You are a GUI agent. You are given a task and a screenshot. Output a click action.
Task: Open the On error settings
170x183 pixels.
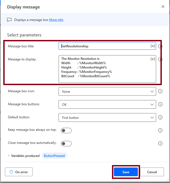click(x=19, y=172)
